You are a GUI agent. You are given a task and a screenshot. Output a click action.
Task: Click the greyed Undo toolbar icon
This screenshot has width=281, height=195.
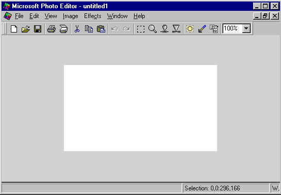pos(114,29)
